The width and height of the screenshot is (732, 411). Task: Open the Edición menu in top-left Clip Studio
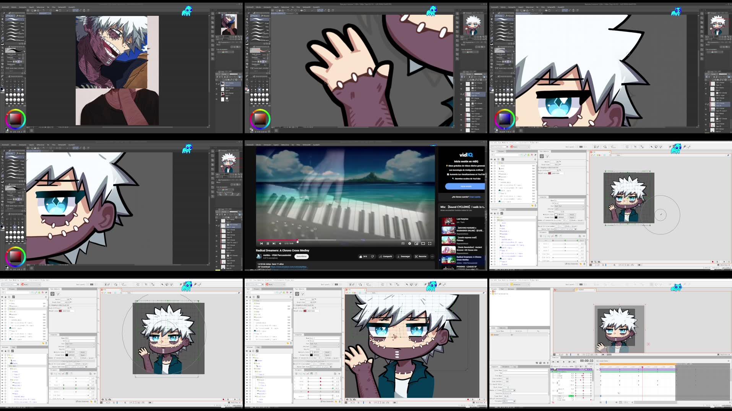(x=14, y=7)
